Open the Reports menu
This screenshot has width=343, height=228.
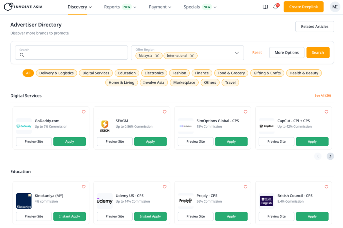pos(120,7)
